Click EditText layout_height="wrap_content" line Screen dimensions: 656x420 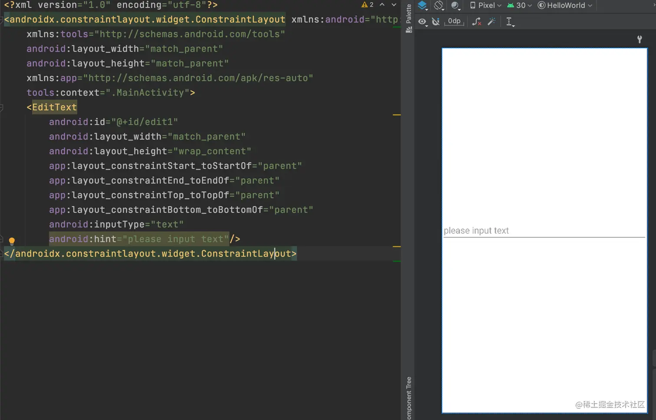click(x=150, y=151)
